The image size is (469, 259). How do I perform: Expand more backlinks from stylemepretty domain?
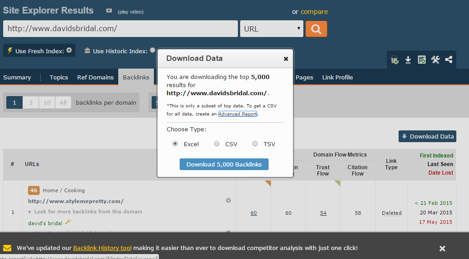[85, 212]
